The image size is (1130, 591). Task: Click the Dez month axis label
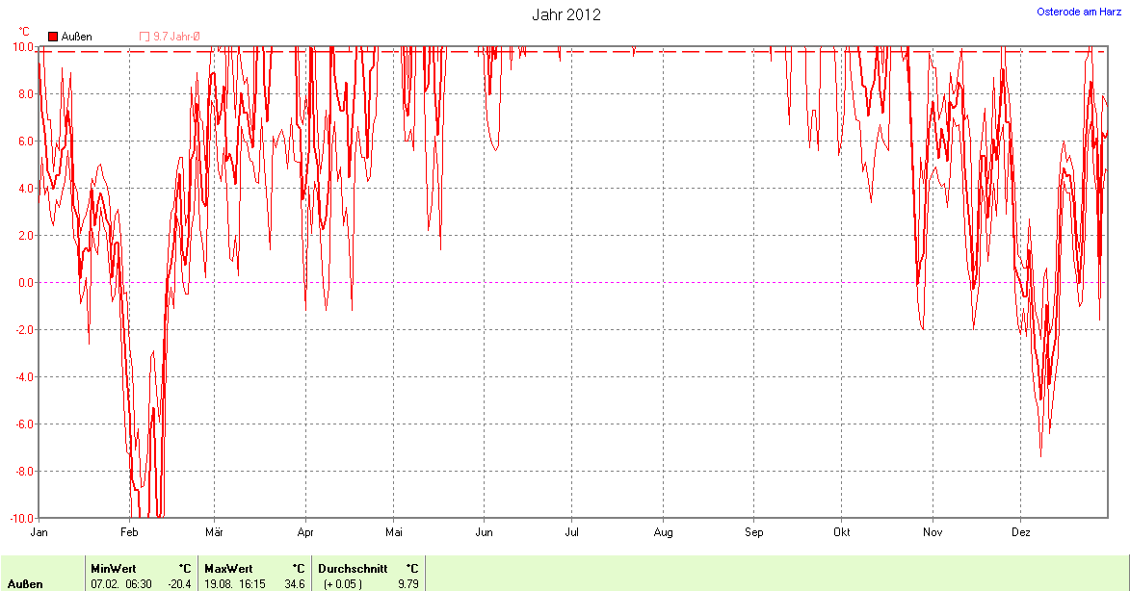1021,532
